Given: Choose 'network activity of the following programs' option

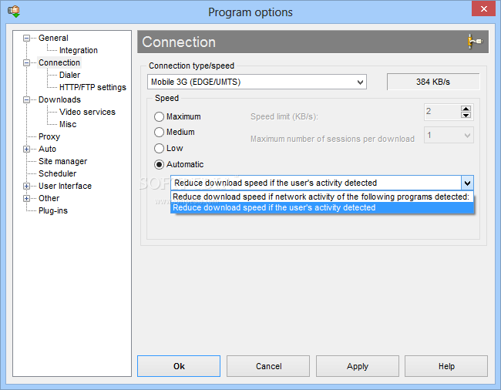Looking at the screenshot, I should (x=322, y=197).
